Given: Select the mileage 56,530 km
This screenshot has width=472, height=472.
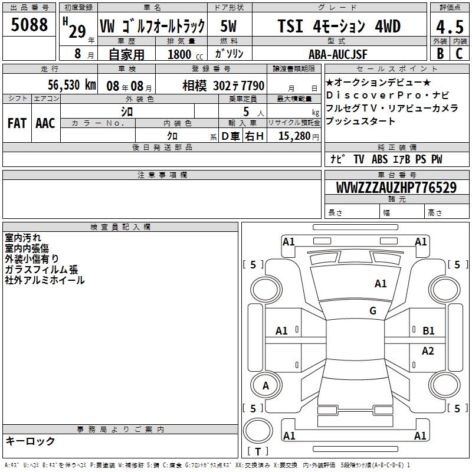Looking at the screenshot, I should coord(72,85).
